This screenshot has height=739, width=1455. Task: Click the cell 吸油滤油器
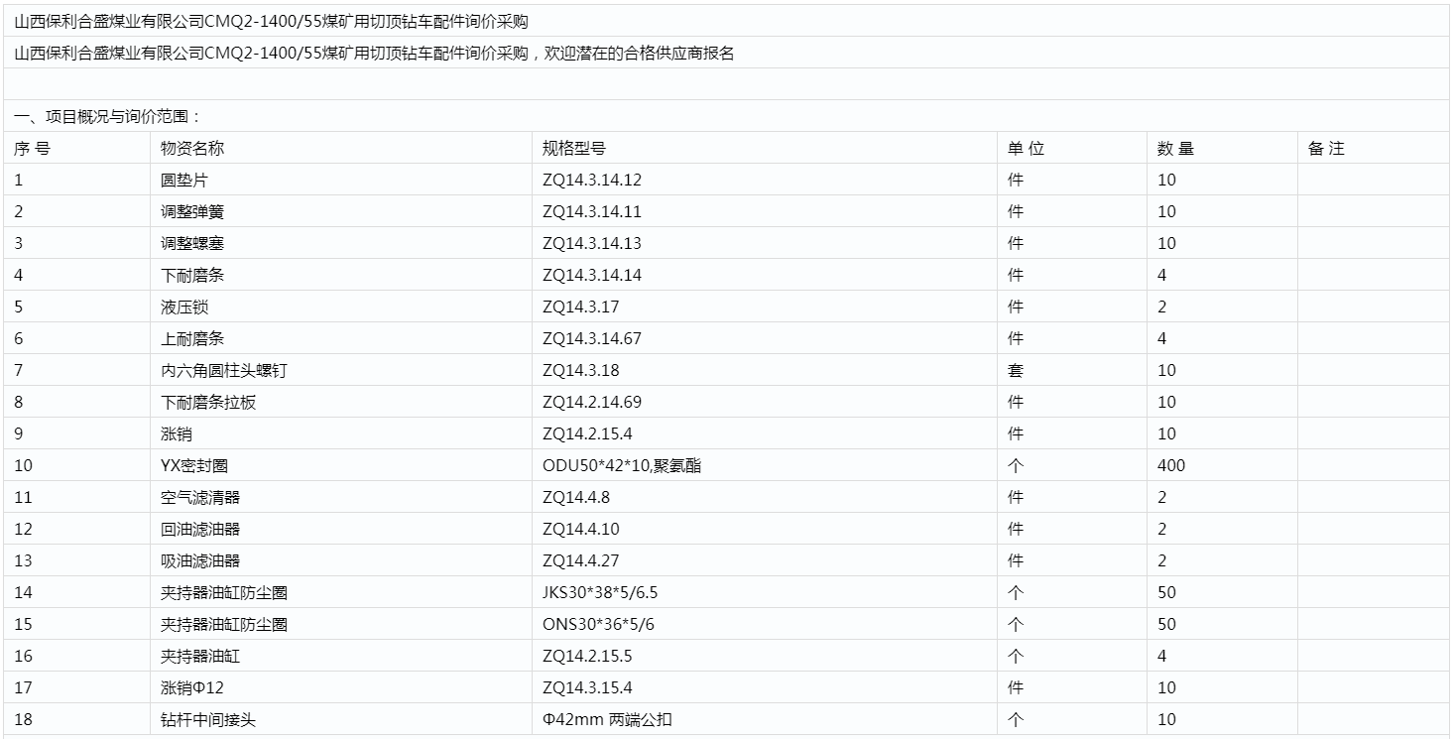click(200, 561)
